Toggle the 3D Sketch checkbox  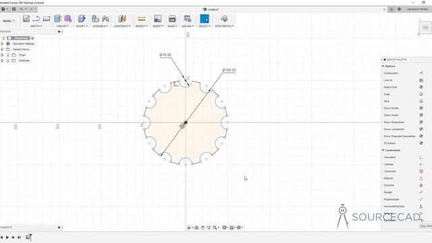421,143
